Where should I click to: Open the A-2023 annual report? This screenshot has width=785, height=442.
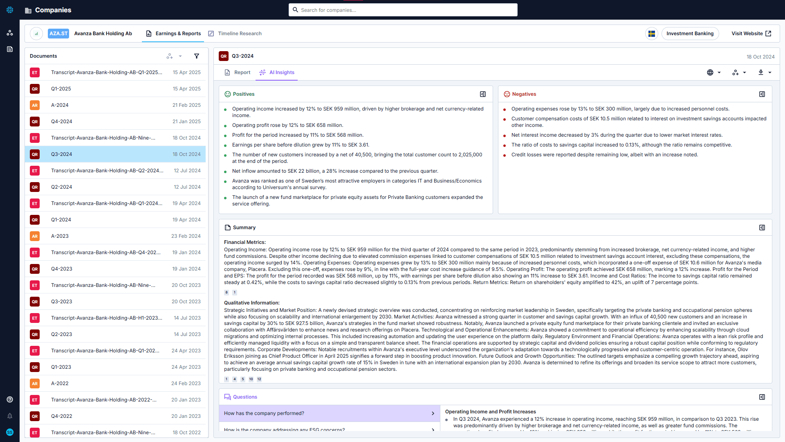115,236
